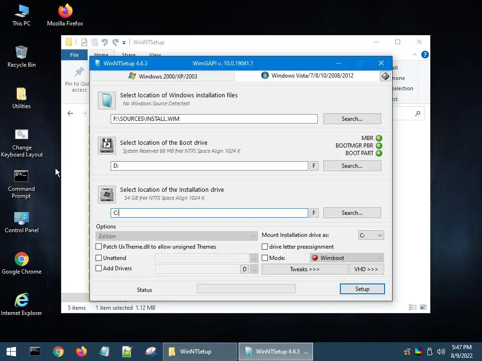Switch to Windows 2000/XP/2003 tab
Screen dimensions: 482x361
click(x=163, y=76)
